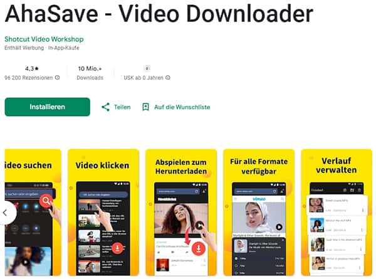Open Shotcut Video Workshop developer page
376x279 pixels.
pyautogui.click(x=44, y=39)
